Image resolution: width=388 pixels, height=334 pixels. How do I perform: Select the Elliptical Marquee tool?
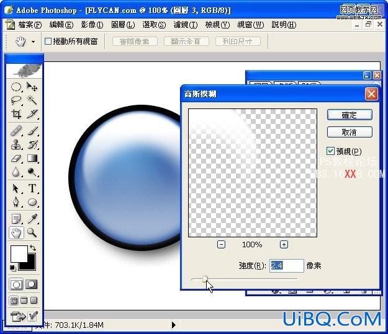click(16, 87)
